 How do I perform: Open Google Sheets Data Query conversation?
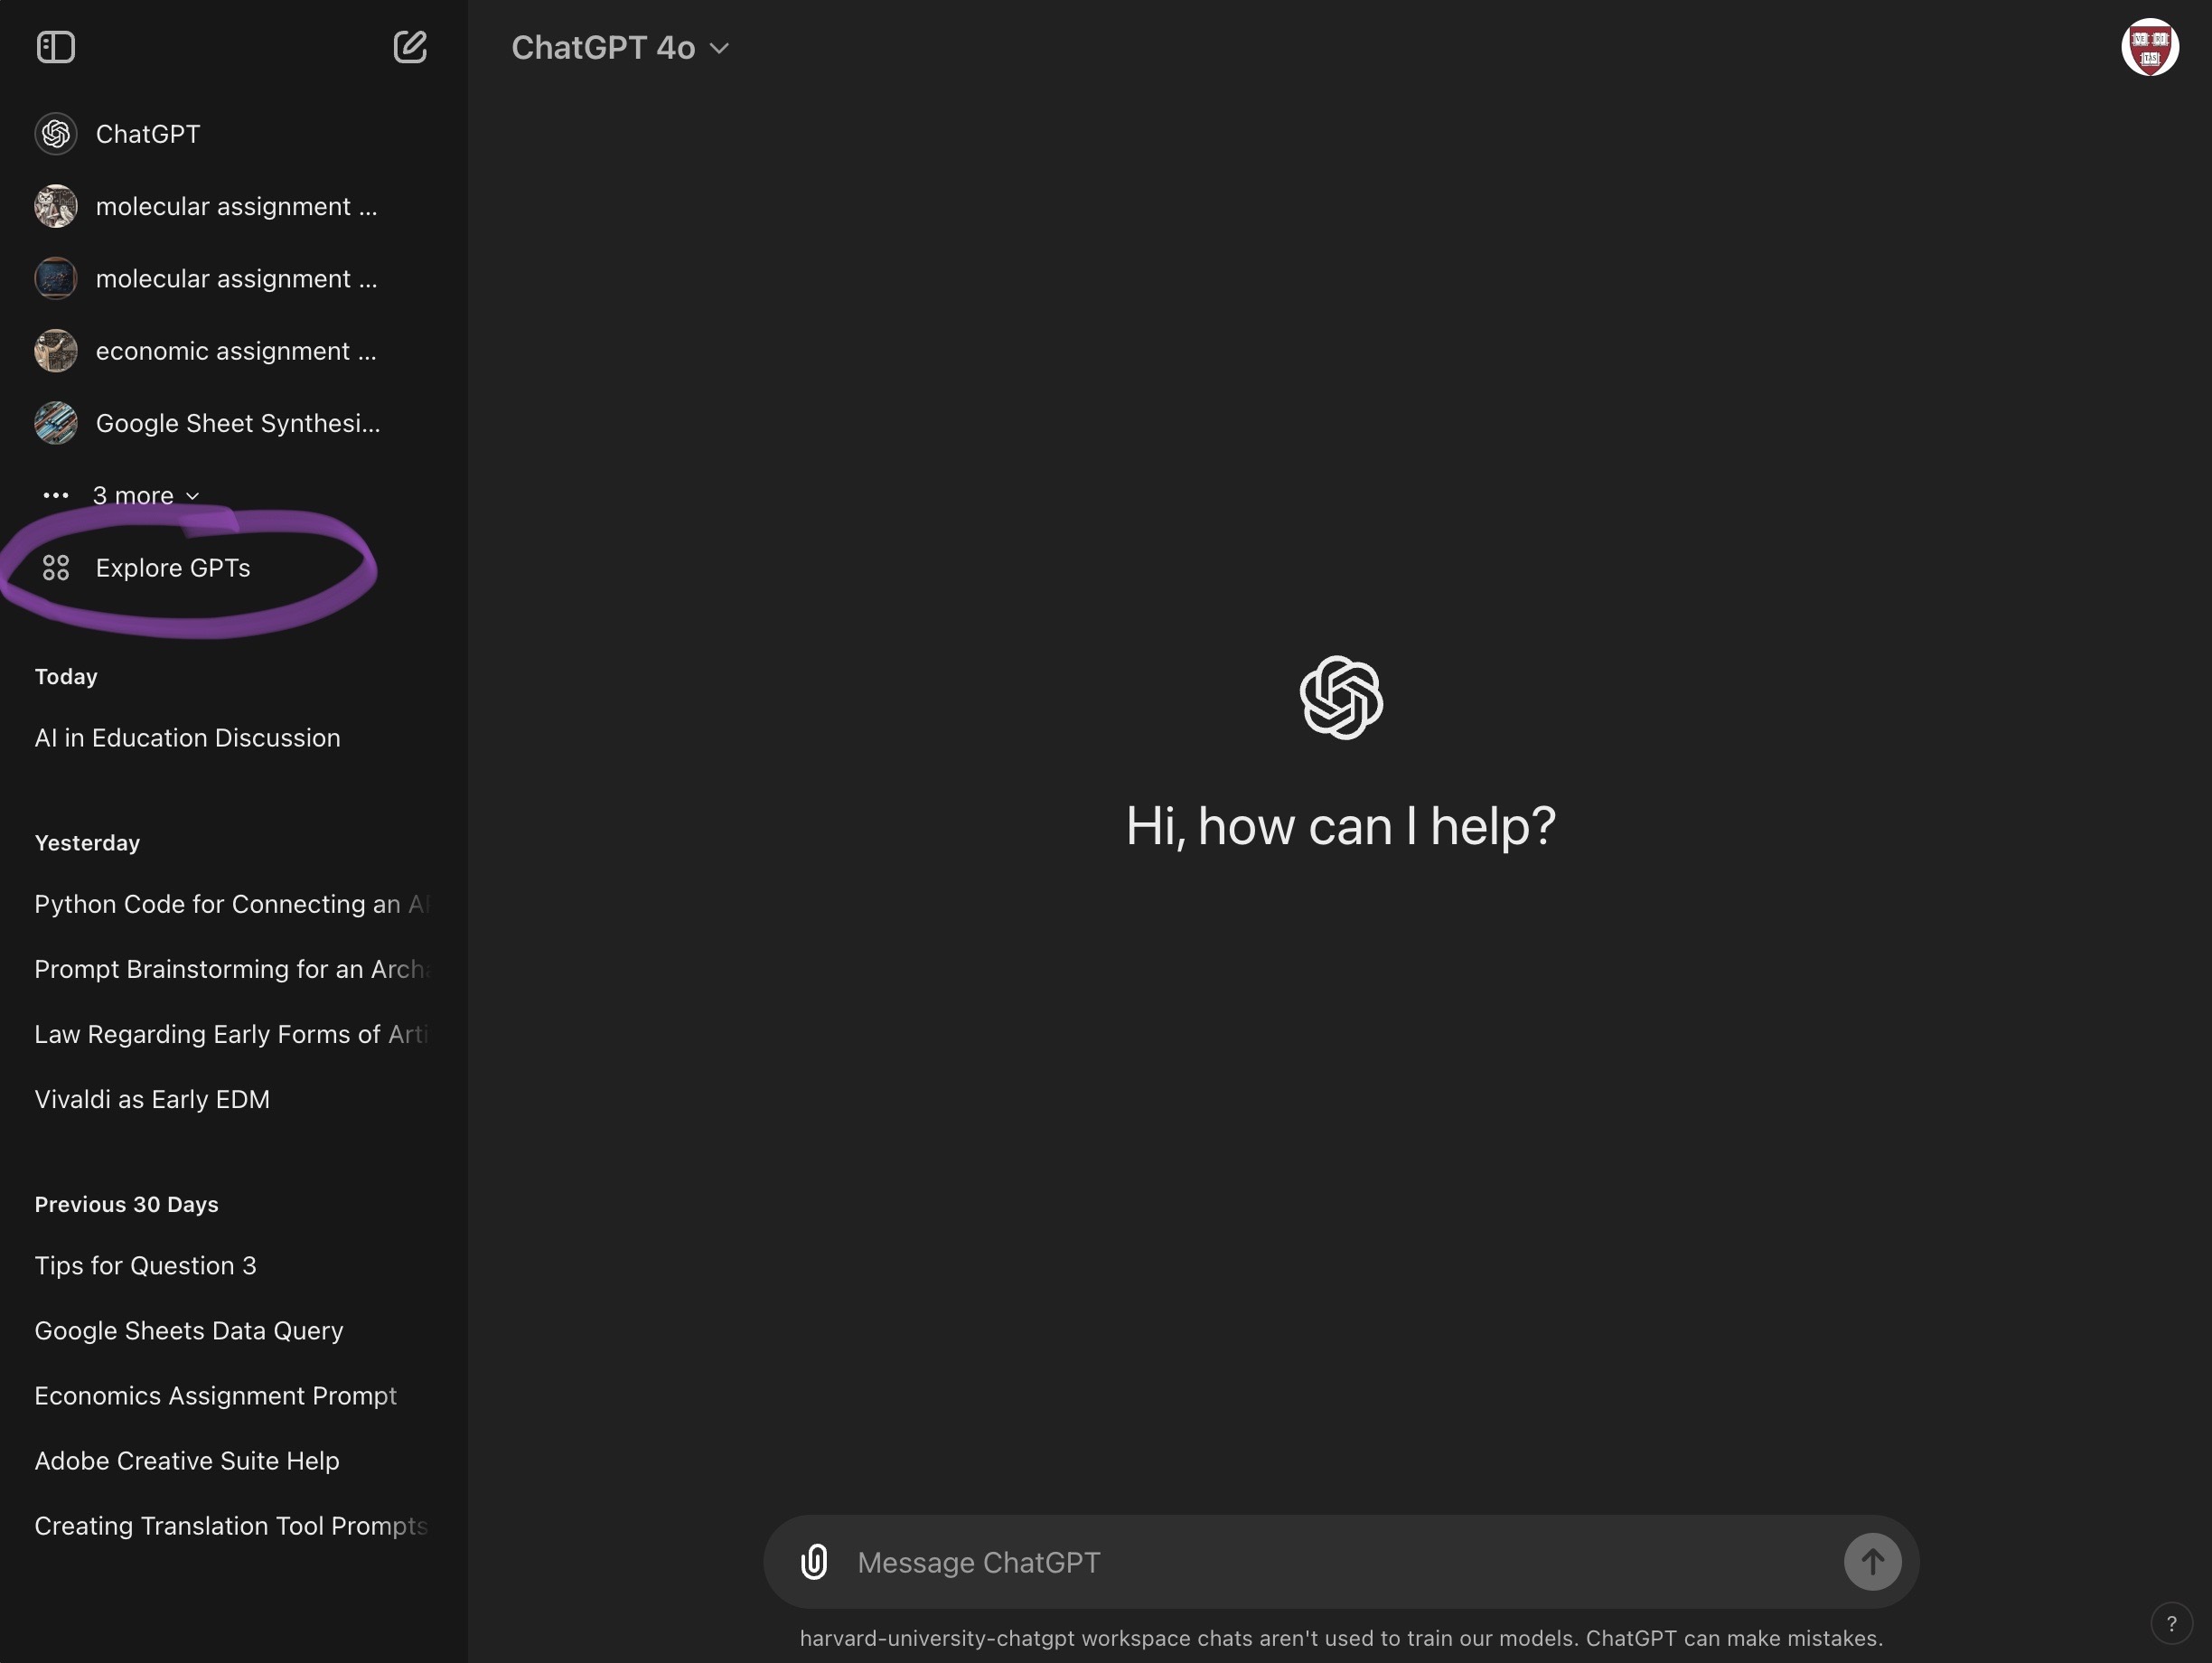[x=188, y=1330]
